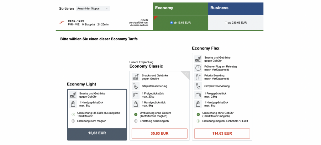The height and width of the screenshot is (145, 321).
Task: Click Economy Flex priority boarding icon
Action: coord(198,77)
